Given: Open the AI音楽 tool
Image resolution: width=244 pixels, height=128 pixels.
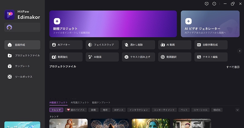Looking at the screenshot, I should 102,57.
